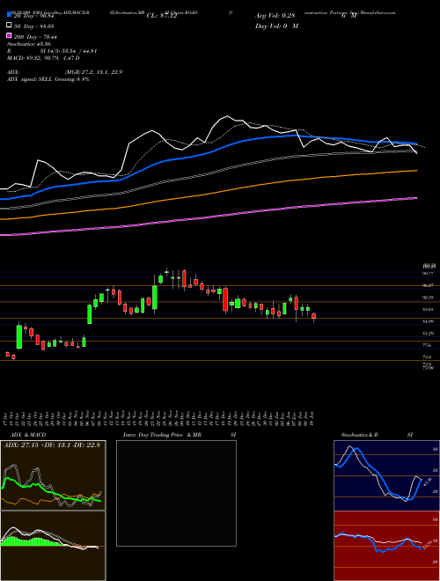Click the ADX: 27.15 +DY: 13.1 -DY: 22.8 header
This screenshot has height=581, width=440.
(53, 445)
